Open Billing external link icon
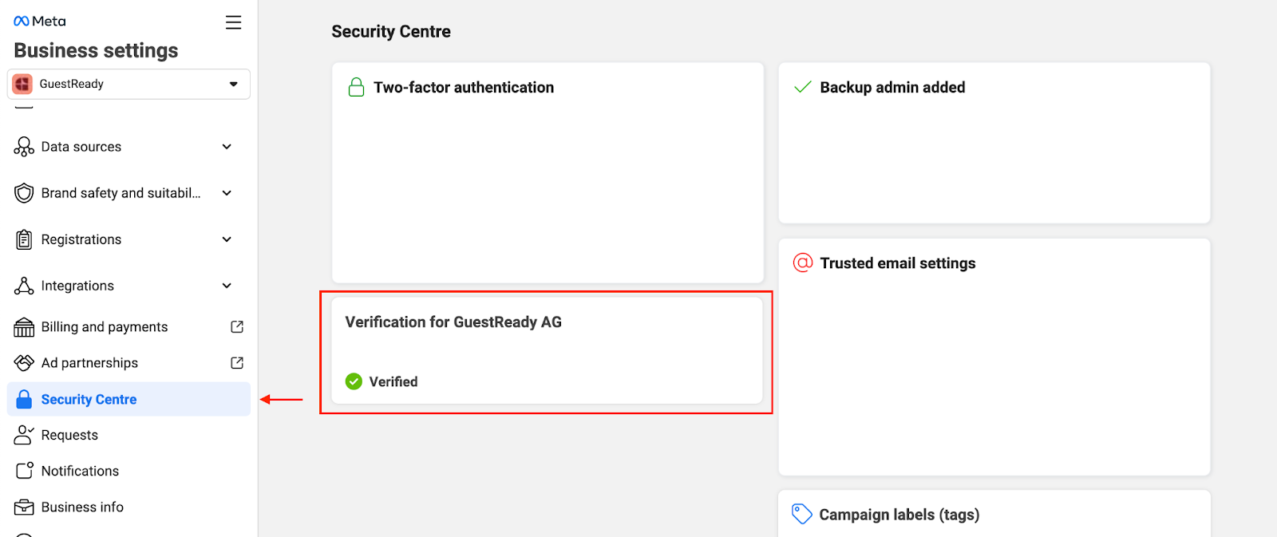 [x=237, y=327]
